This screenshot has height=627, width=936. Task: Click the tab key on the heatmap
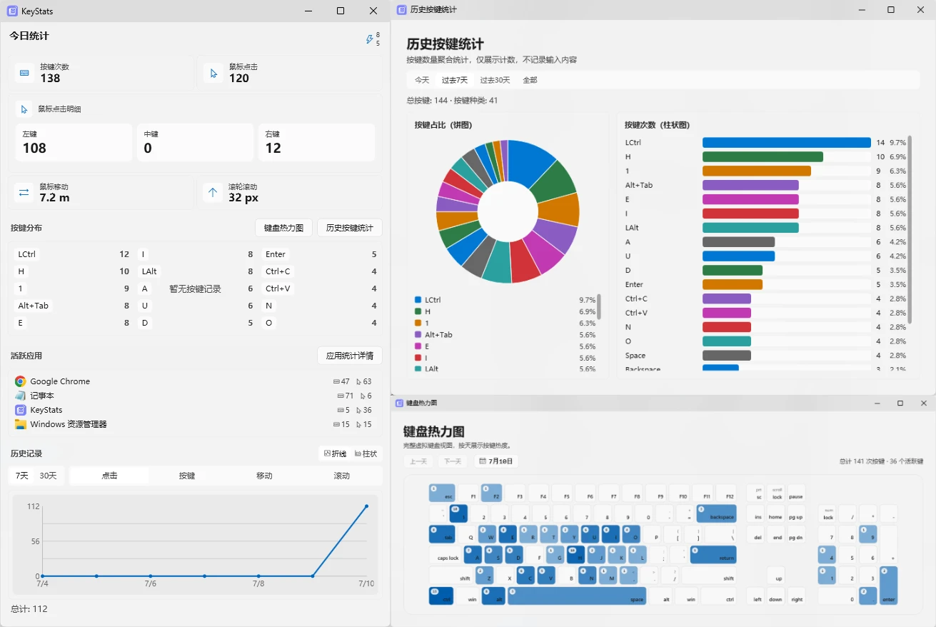tap(442, 534)
